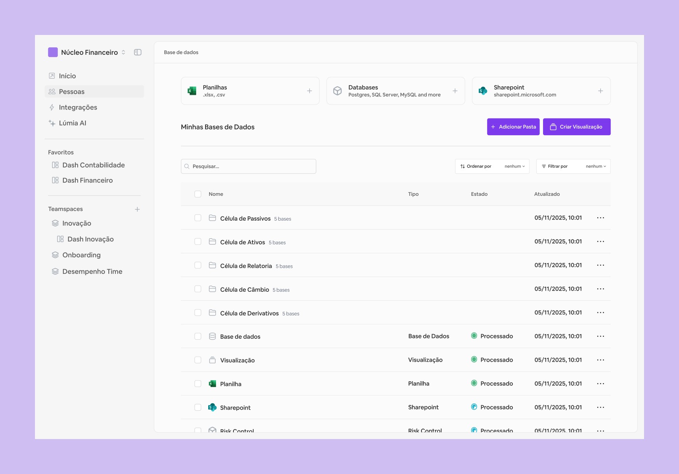Click the cube icon in Databases card
Screen dimensions: 679x474
338,91
